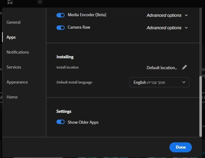The width and height of the screenshot is (205, 158).
Task: Click the plus circle icon in background window
Action: coord(40,2)
